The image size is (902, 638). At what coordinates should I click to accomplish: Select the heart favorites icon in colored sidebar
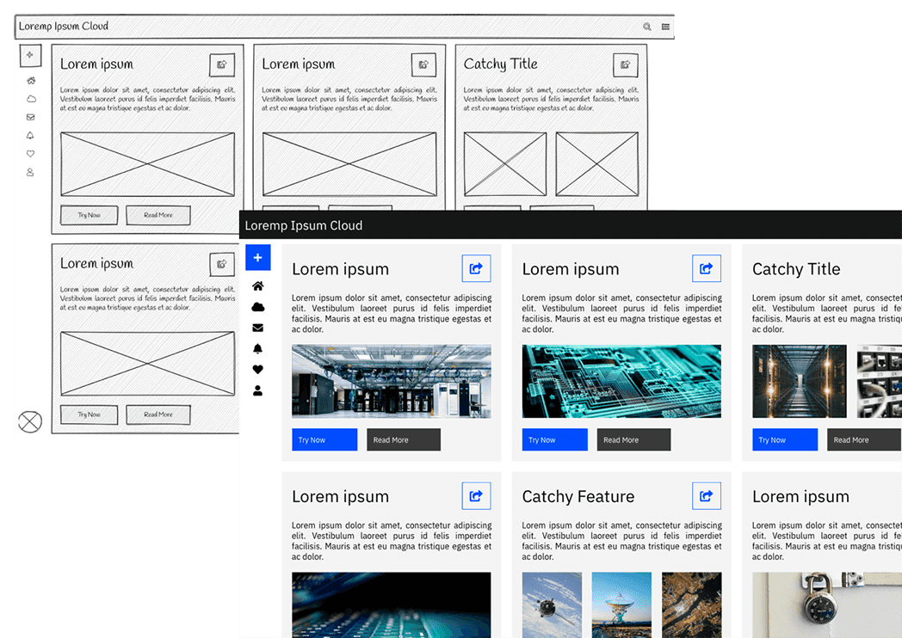point(257,370)
